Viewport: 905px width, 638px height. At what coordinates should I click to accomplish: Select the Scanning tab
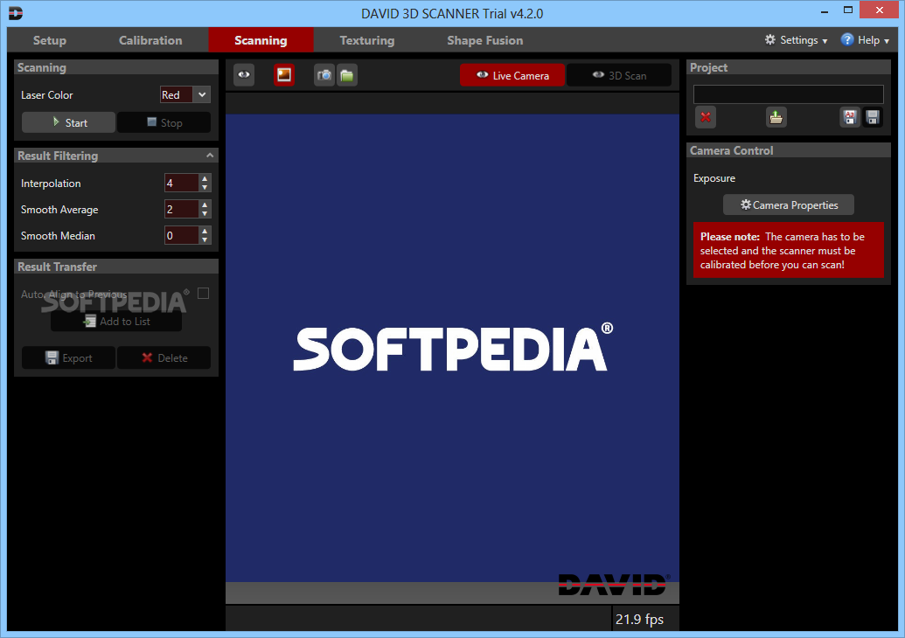tap(261, 40)
